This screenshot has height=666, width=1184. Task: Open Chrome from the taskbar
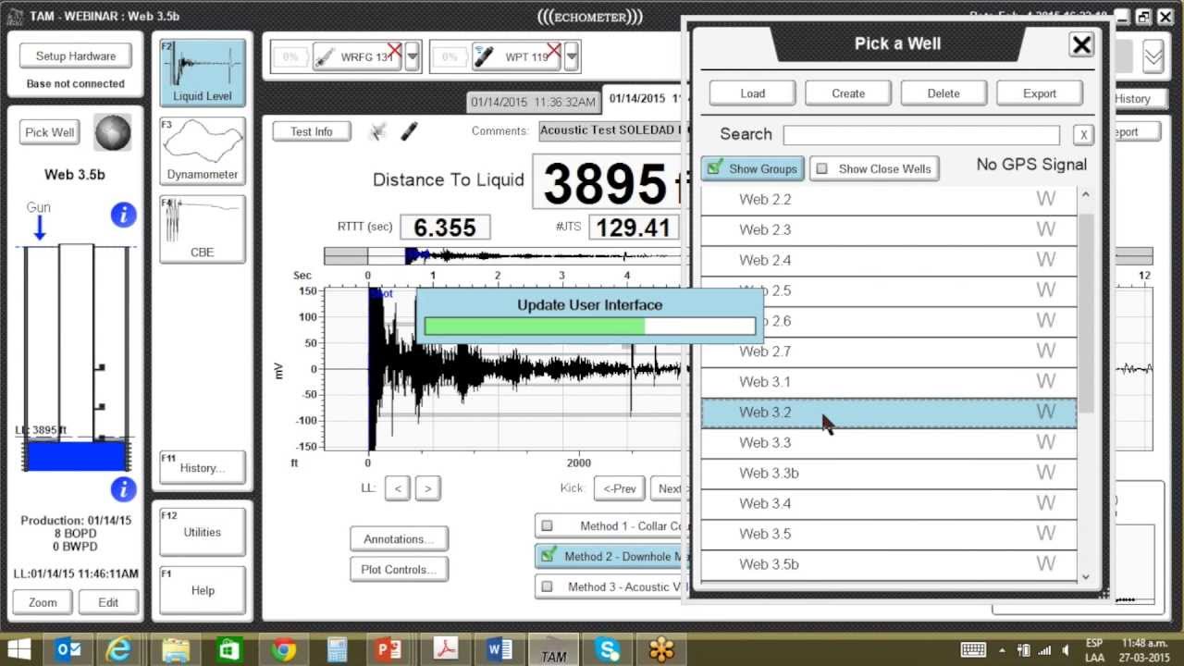(284, 650)
